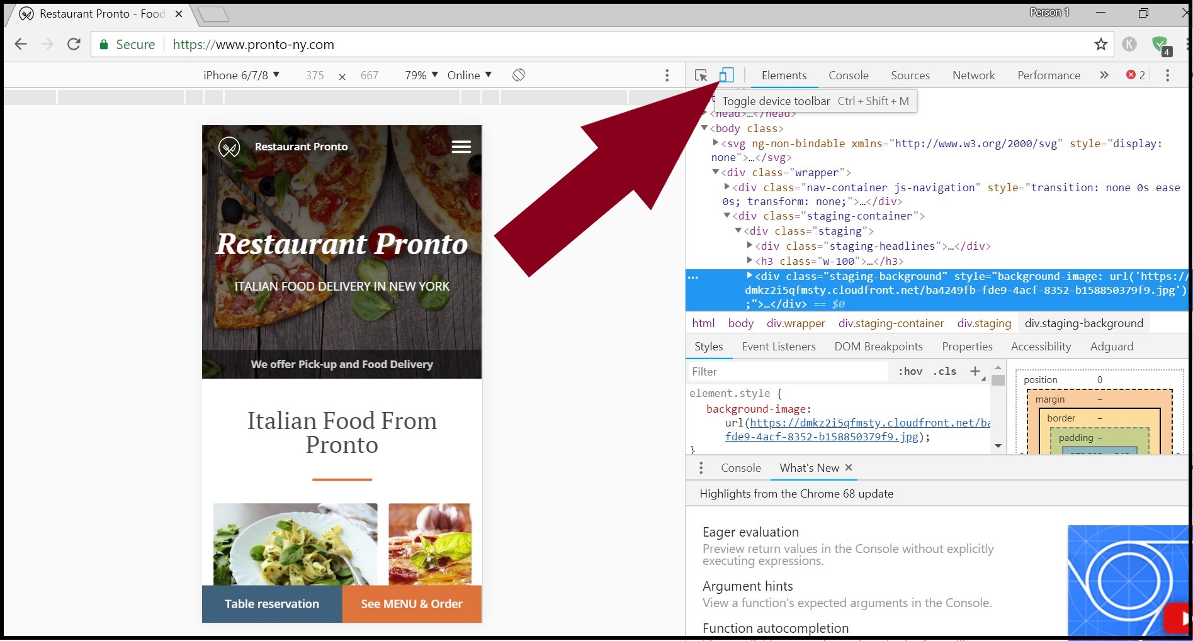This screenshot has height=641, width=1193.
Task: Open the 79% zoom dropdown
Action: coord(422,75)
